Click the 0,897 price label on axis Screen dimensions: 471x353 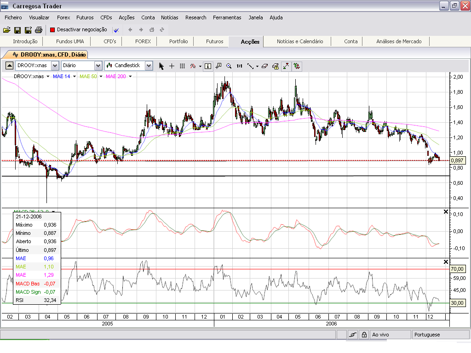coord(458,160)
